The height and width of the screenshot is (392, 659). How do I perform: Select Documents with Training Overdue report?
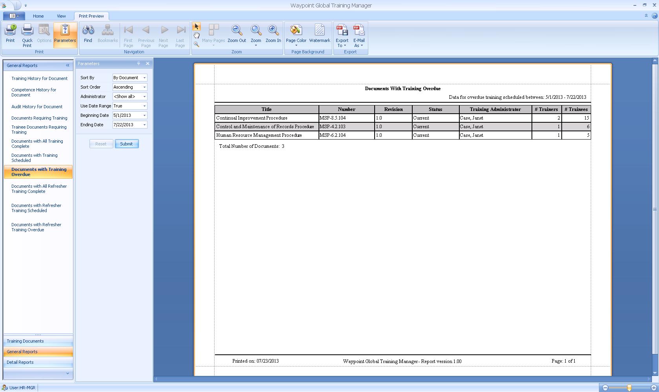(x=38, y=172)
